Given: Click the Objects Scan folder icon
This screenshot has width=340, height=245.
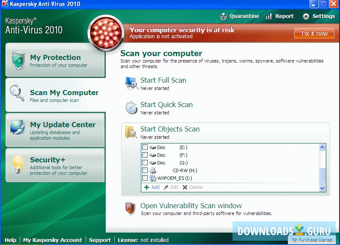Looking at the screenshot, I should pos(131,132).
